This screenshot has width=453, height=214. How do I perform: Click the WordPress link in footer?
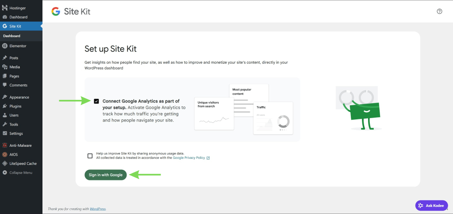98,209
